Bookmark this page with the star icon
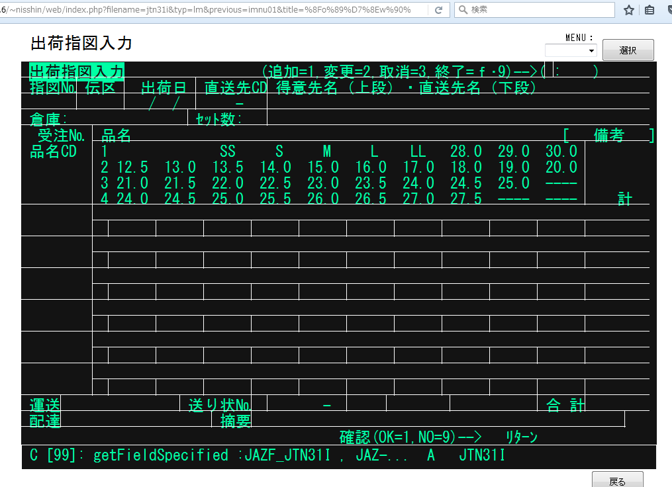 (x=629, y=10)
